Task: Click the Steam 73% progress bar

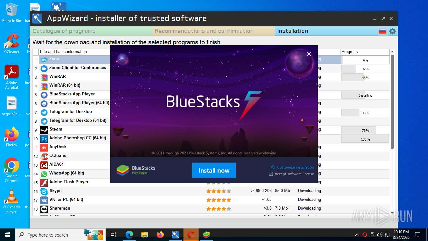Action: click(x=365, y=130)
